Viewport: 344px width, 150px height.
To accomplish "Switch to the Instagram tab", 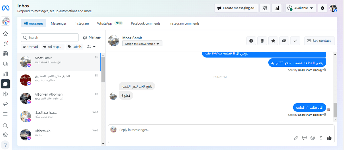I will (82, 23).
